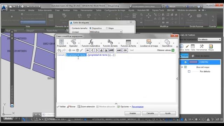The width and height of the screenshot is (224, 126).
Task: Open the 1:3026.65 scale dropdown
Action: [x=76, y=119]
